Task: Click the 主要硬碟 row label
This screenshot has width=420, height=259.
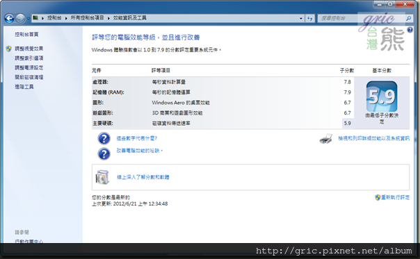Action: click(x=103, y=124)
